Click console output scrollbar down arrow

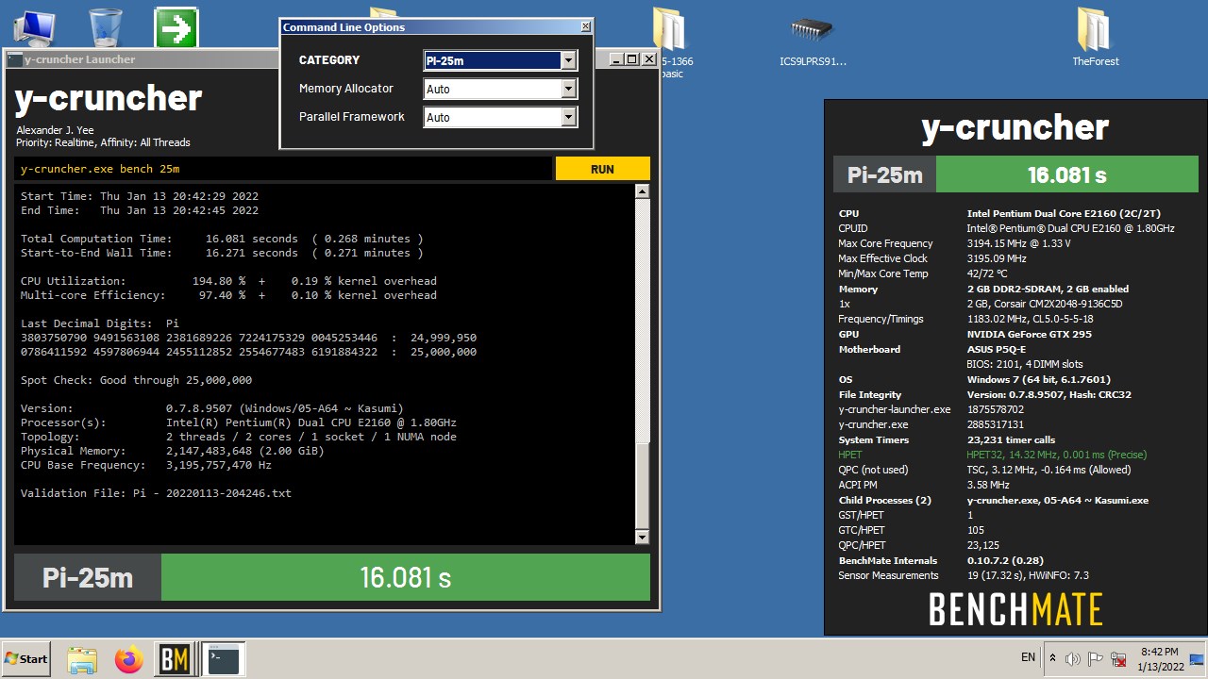(x=642, y=538)
